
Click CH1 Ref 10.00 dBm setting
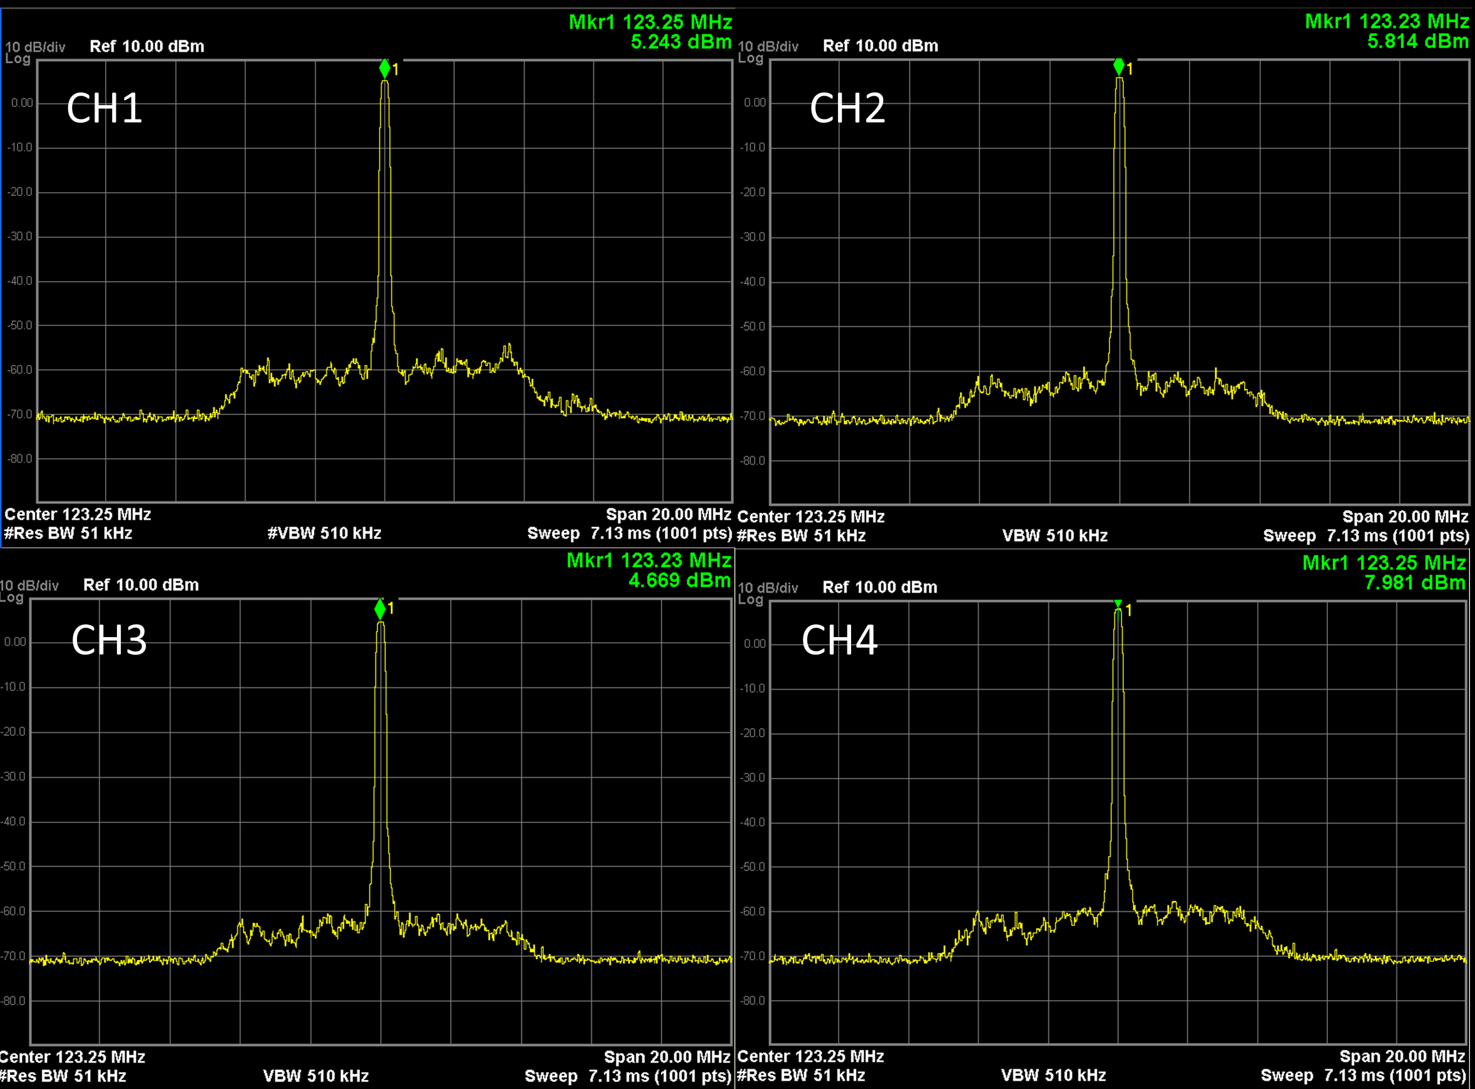pyautogui.click(x=147, y=46)
